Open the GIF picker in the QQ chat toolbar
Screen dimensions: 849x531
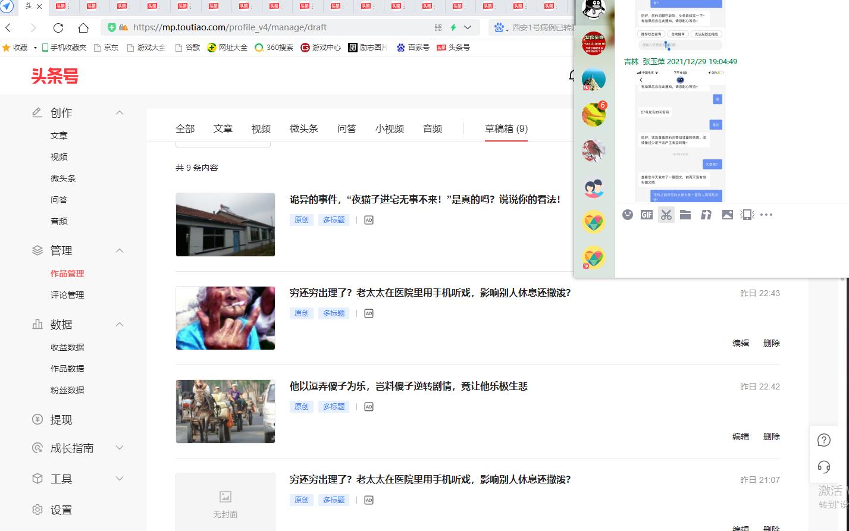click(647, 215)
